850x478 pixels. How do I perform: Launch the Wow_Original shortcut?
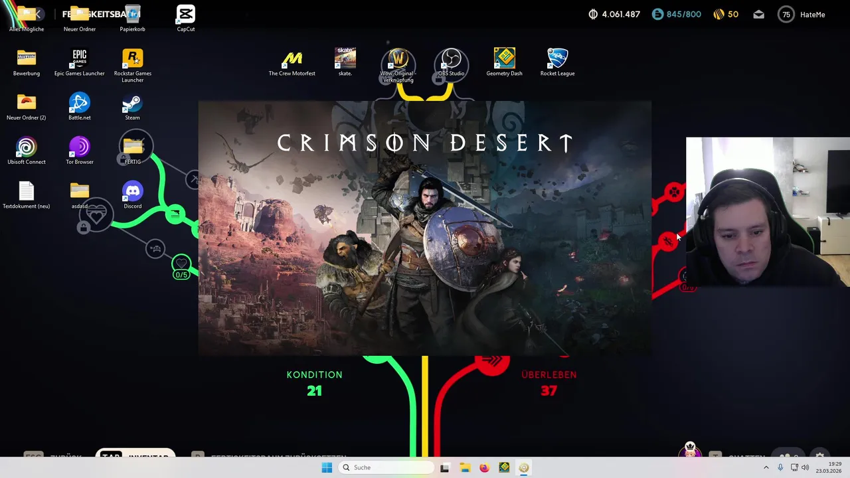pyautogui.click(x=398, y=66)
